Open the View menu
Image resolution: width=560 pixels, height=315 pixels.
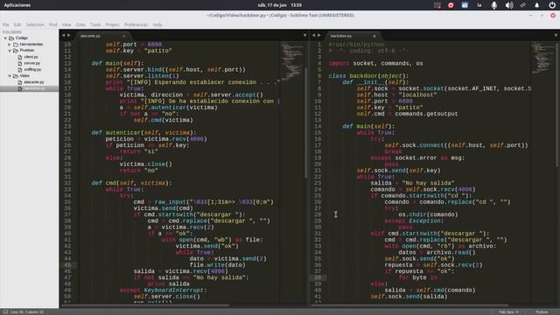tap(66, 24)
